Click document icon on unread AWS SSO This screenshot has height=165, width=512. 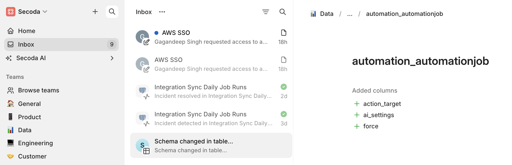tap(284, 33)
